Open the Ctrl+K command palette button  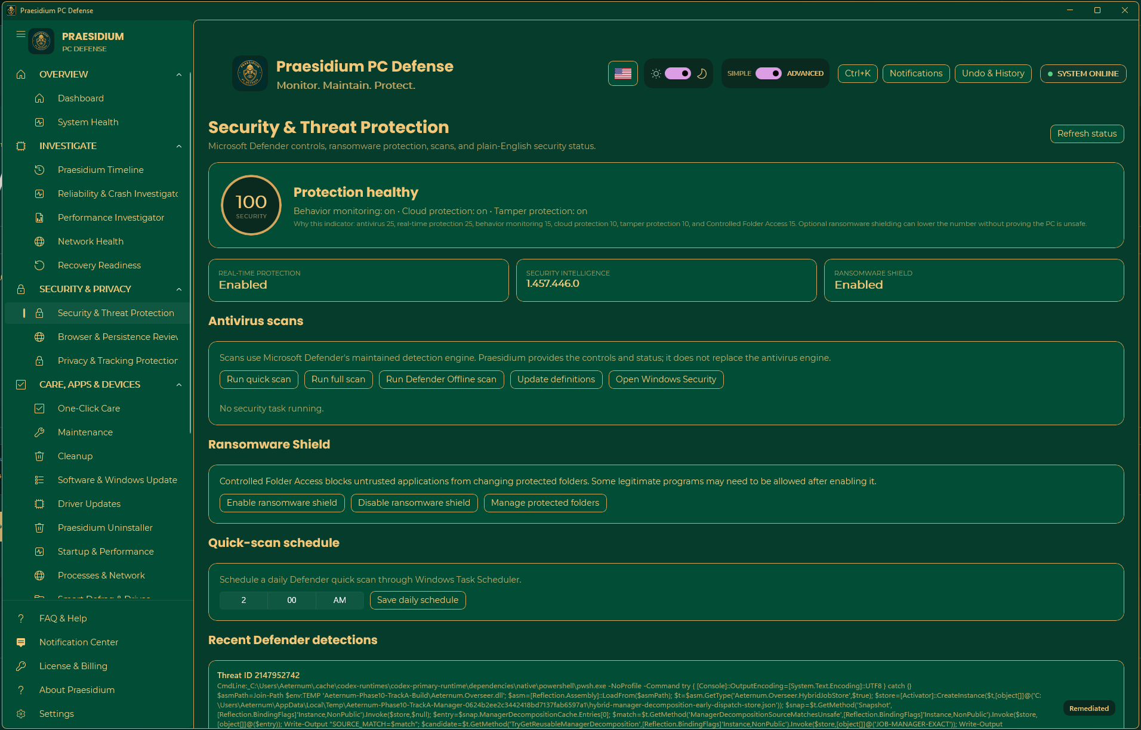(858, 73)
